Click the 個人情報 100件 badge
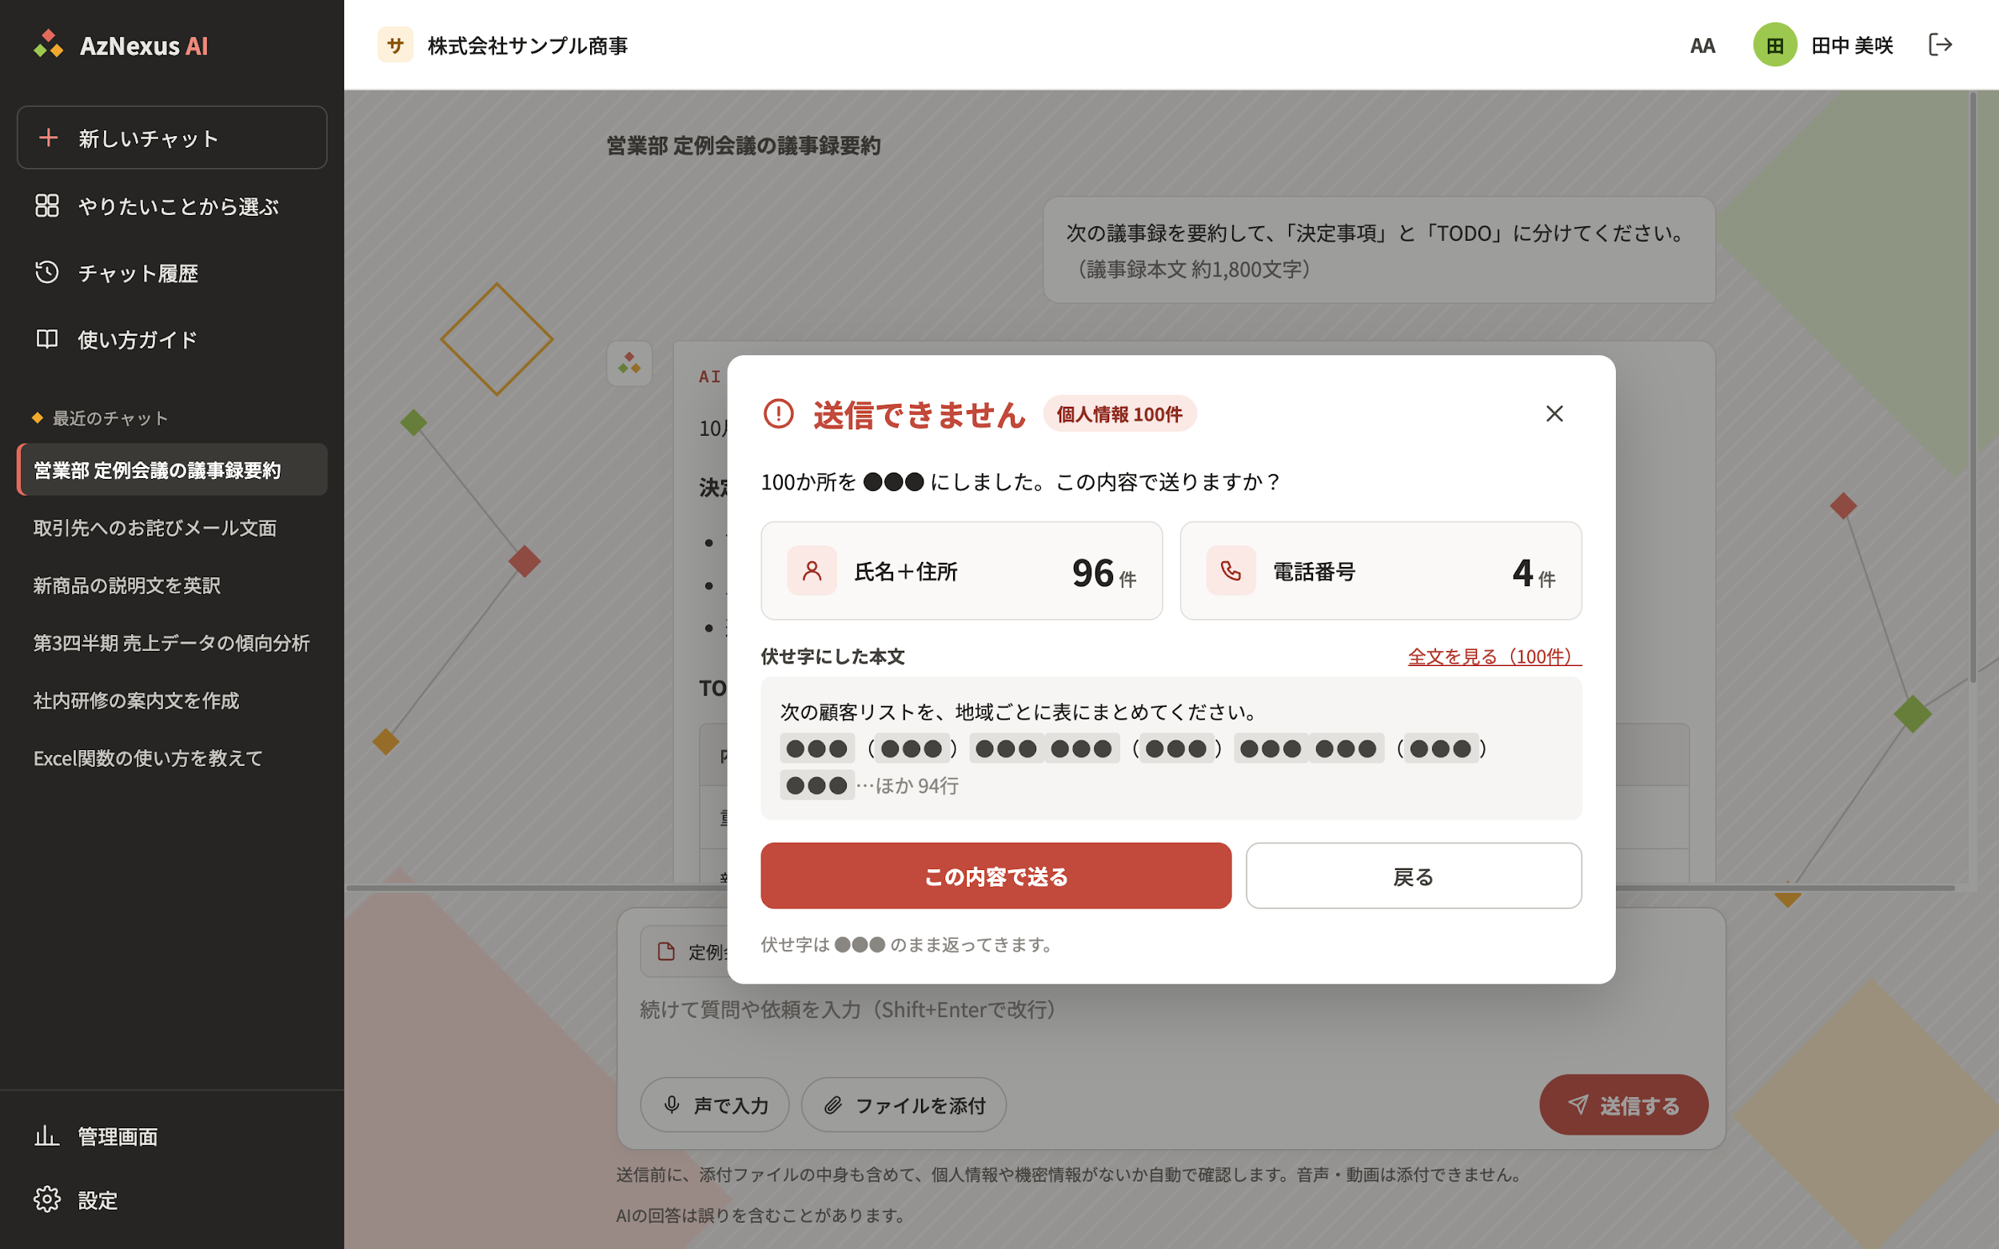 point(1119,414)
